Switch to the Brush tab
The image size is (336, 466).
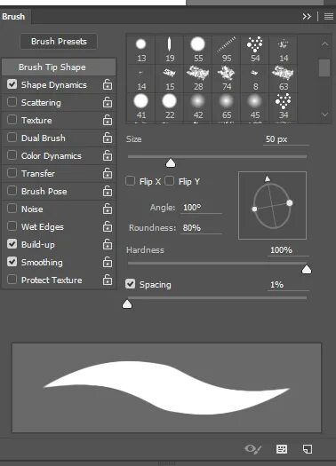pos(14,17)
